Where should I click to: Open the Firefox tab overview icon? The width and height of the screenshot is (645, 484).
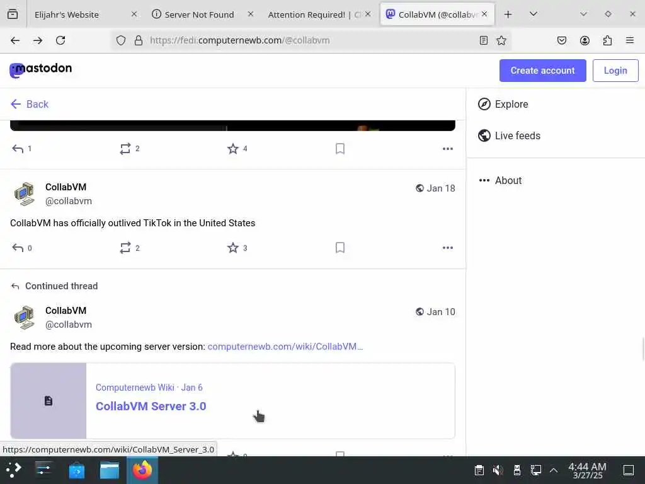click(x=13, y=14)
